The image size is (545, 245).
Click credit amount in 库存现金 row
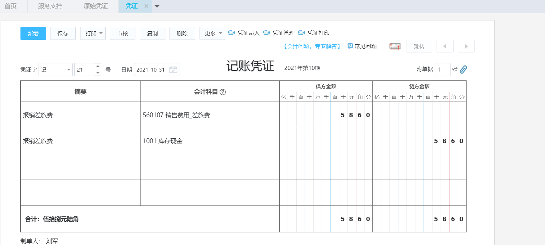tap(419, 141)
